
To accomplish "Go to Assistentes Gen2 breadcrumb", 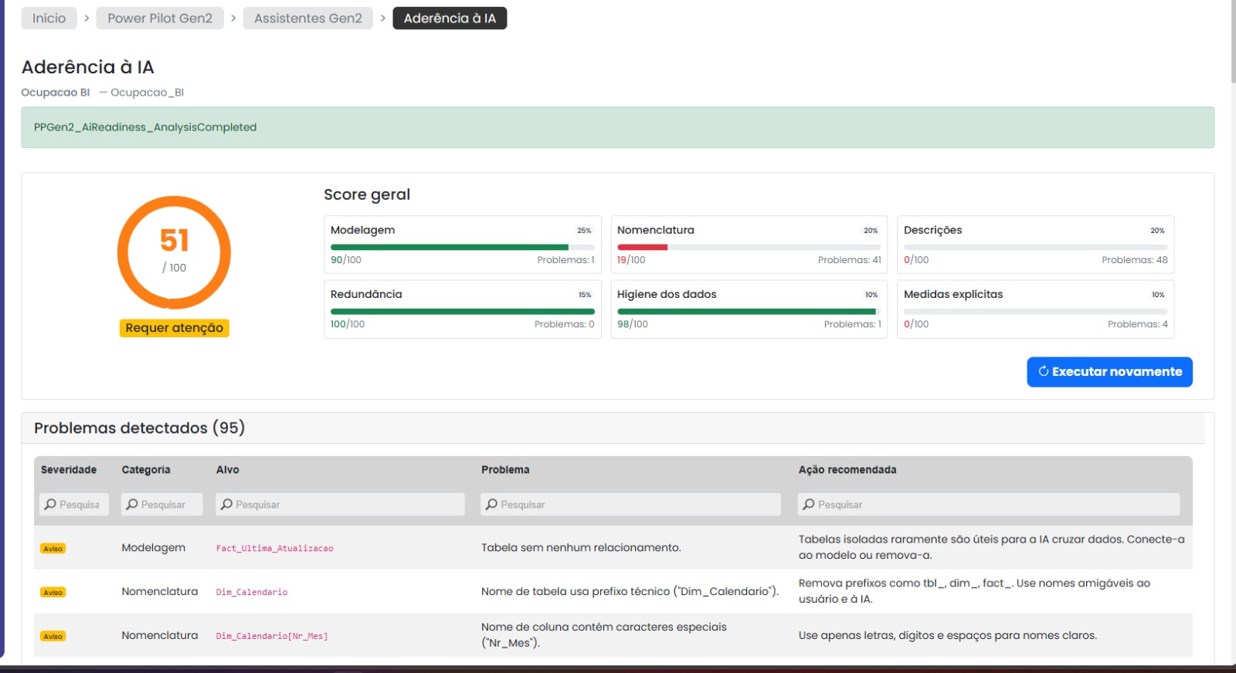I will (307, 19).
